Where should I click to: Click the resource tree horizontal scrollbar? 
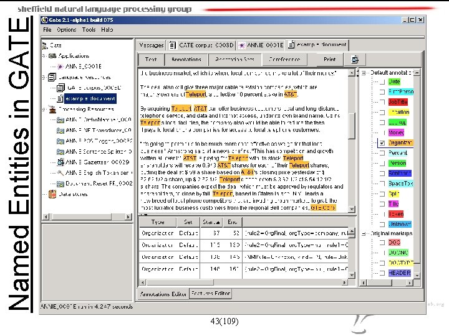pyautogui.click(x=87, y=217)
